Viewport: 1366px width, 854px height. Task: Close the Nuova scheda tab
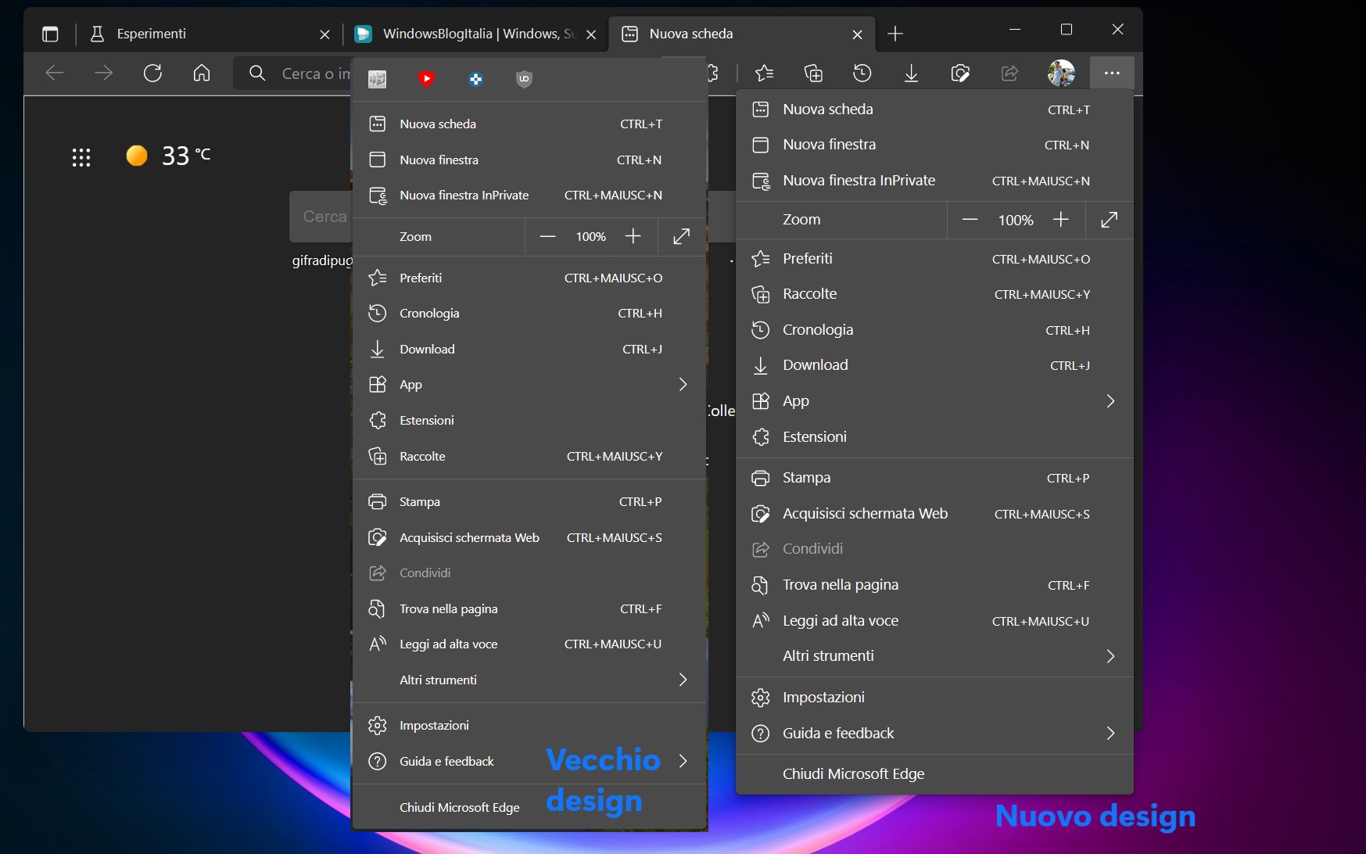[x=857, y=34]
